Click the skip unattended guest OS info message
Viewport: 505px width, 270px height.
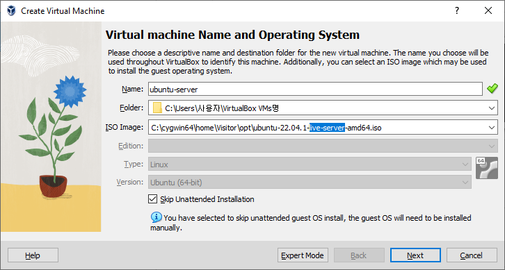point(311,223)
